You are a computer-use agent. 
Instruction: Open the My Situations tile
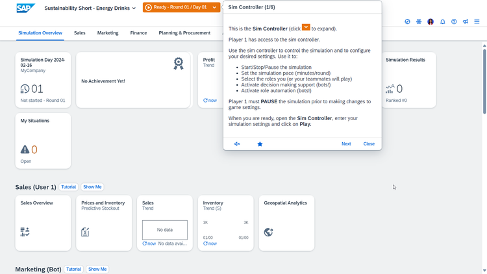pos(43,141)
